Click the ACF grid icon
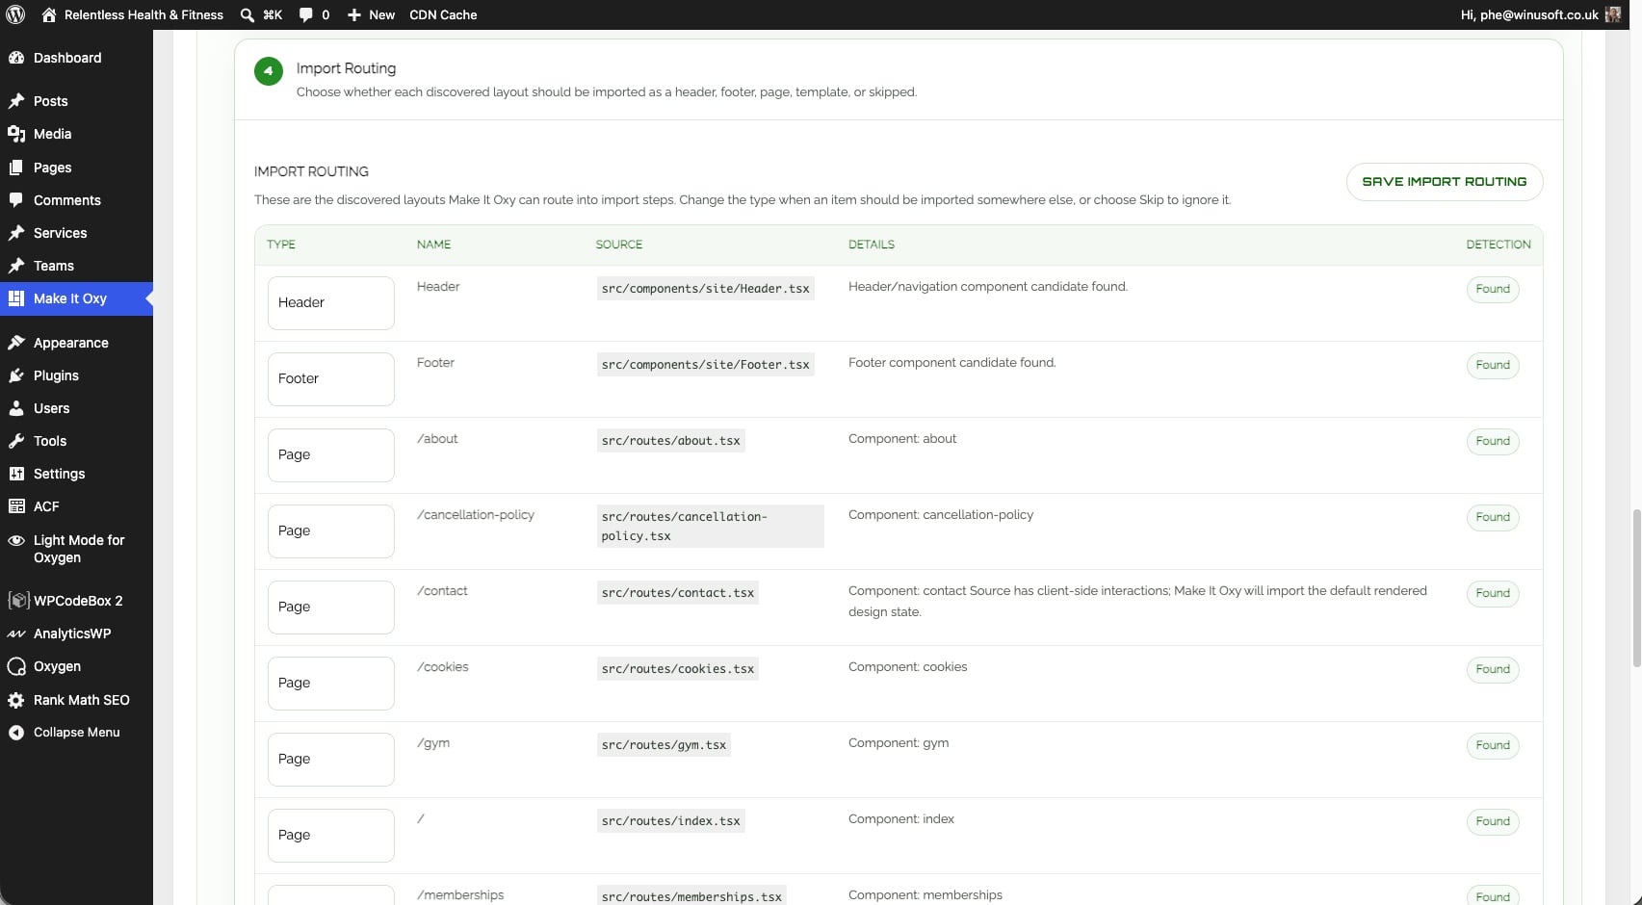The width and height of the screenshot is (1642, 905). pos(16,506)
